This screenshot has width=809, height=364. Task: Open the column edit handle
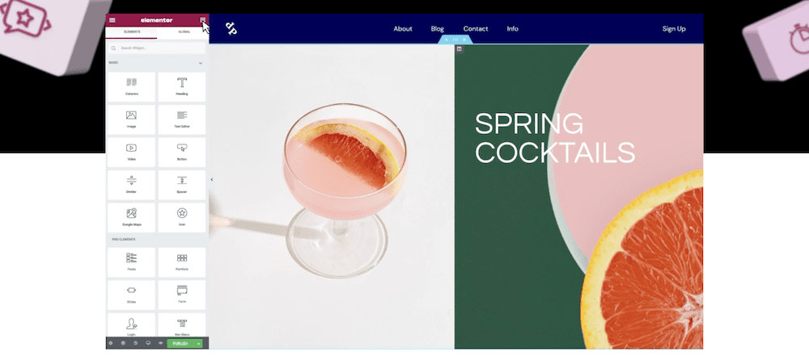point(460,49)
